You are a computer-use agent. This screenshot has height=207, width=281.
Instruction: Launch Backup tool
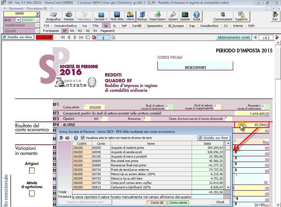click(x=142, y=17)
